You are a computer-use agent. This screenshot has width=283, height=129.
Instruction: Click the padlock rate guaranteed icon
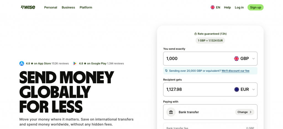[195, 34]
